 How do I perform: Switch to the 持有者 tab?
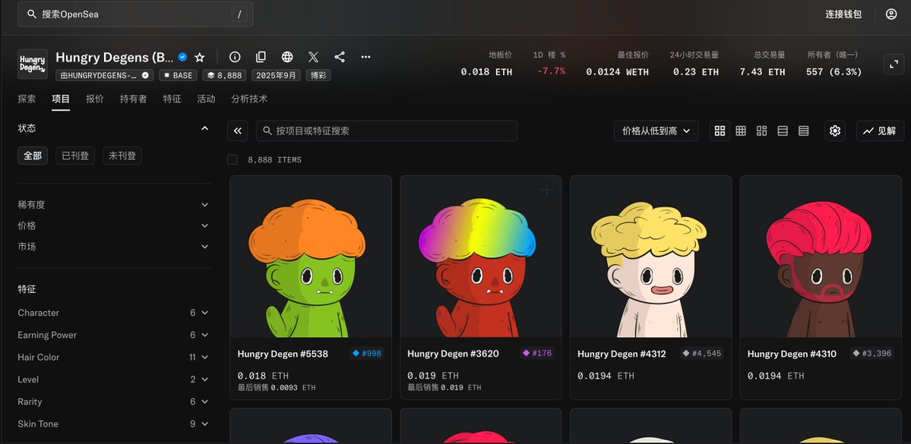pyautogui.click(x=134, y=99)
